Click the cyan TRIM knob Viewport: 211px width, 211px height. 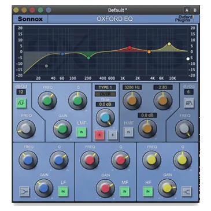(105, 118)
